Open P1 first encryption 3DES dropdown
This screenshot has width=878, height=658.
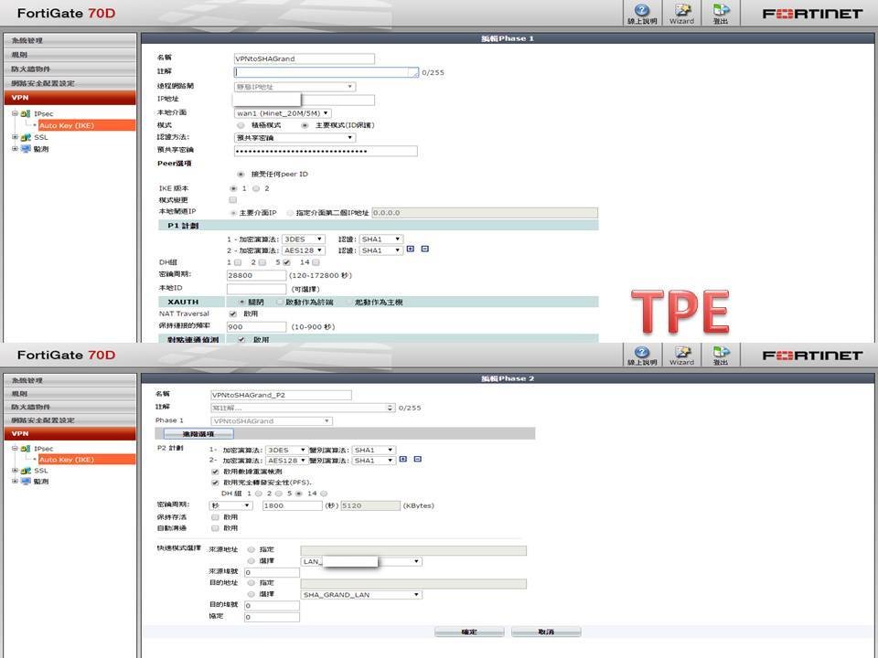(x=303, y=239)
